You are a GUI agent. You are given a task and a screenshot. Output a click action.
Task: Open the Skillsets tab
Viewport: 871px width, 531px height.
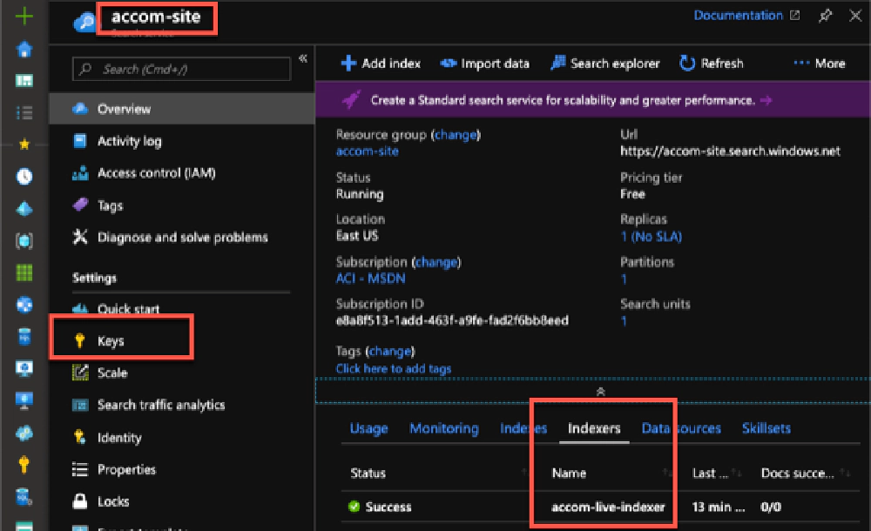coord(766,428)
